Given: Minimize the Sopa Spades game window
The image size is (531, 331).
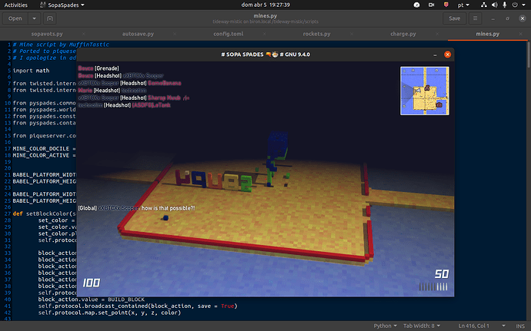Looking at the screenshot, I should [434, 55].
